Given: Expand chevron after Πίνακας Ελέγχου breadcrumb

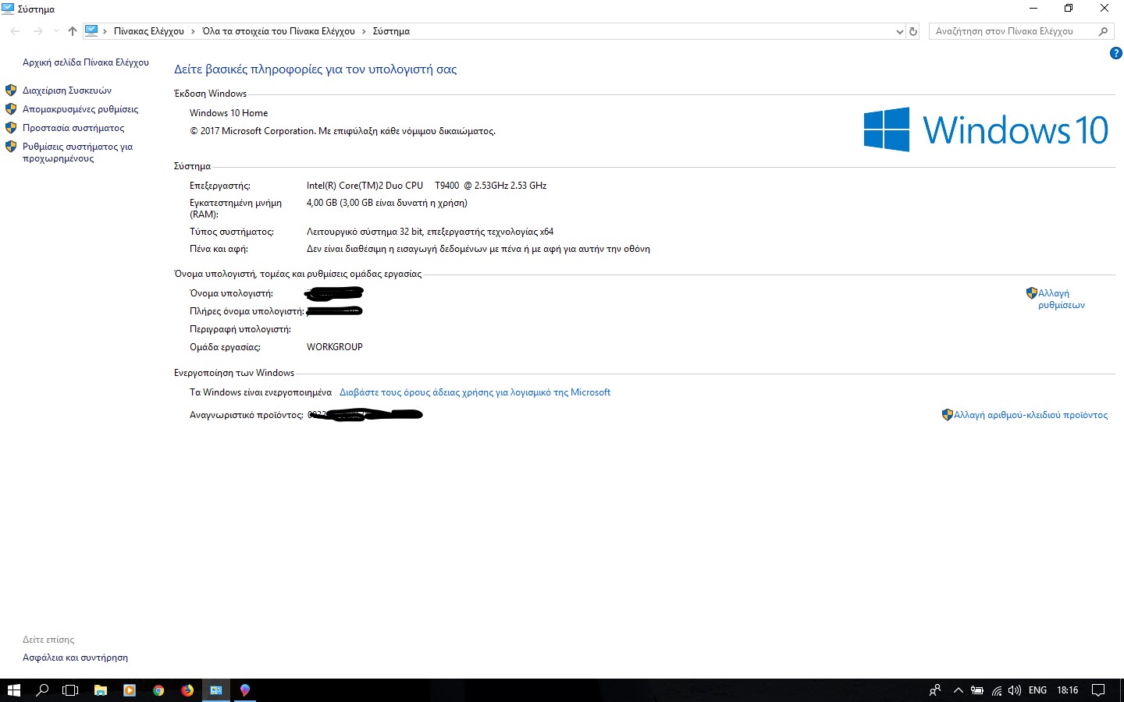Looking at the screenshot, I should click(193, 31).
